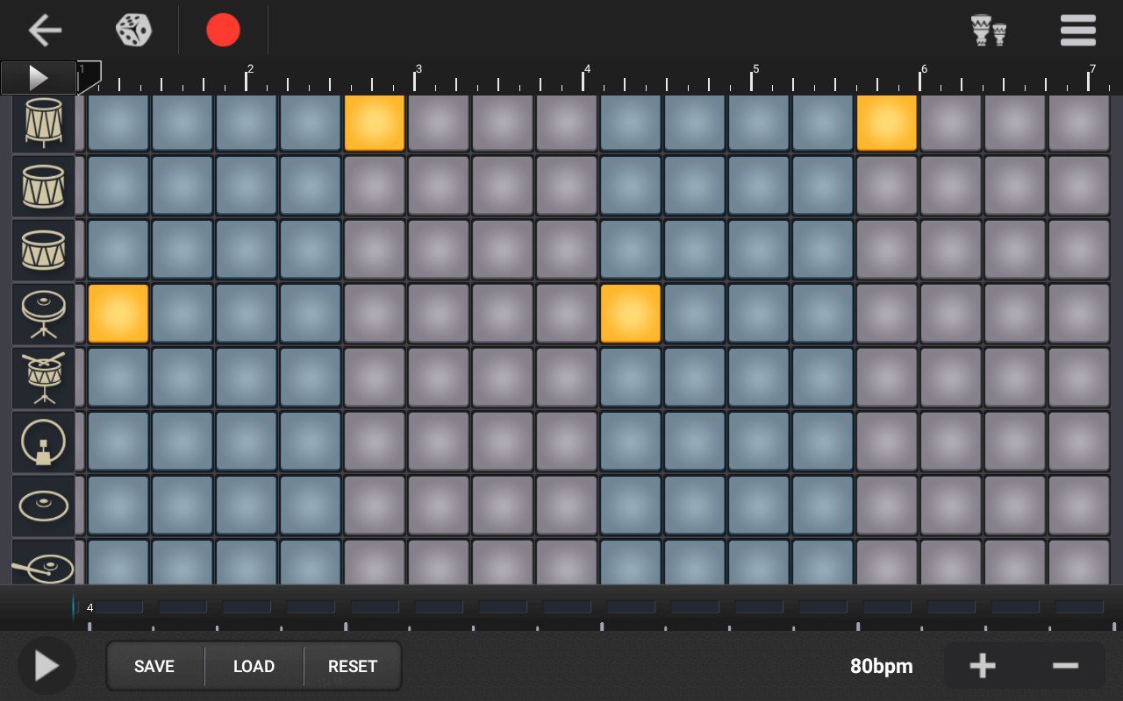This screenshot has height=701, width=1123.
Task: Select the snare drum with sticks icon
Action: (x=43, y=378)
